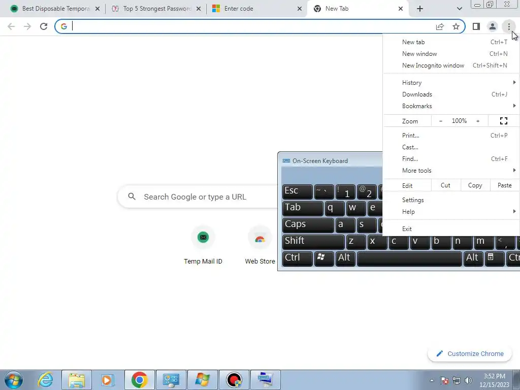The width and height of the screenshot is (520, 390).
Task: Click left Alt key on On-Screen Keyboard
Action: point(345,258)
